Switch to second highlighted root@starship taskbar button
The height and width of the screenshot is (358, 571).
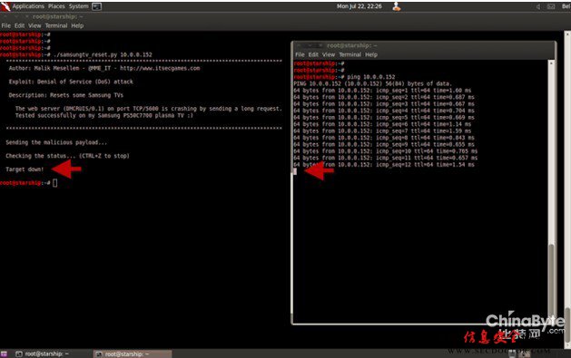pyautogui.click(x=133, y=353)
